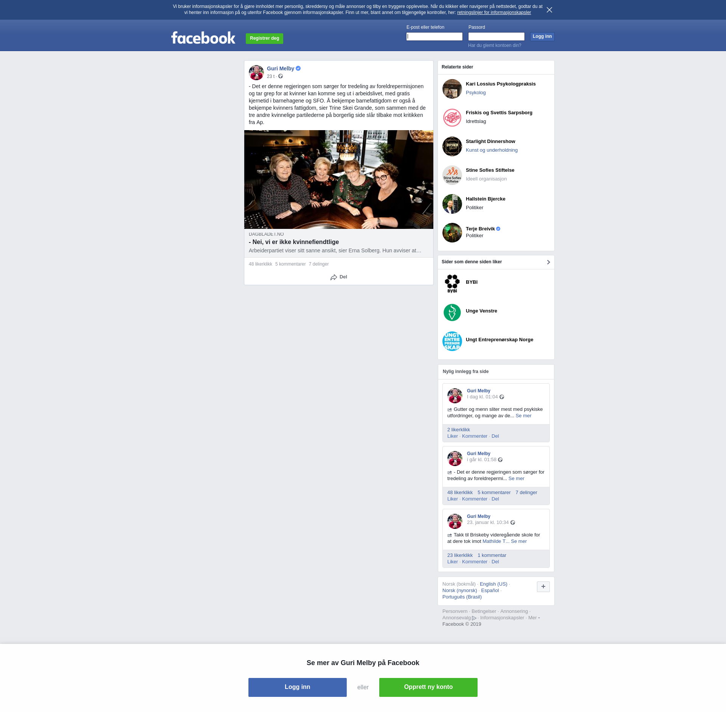This screenshot has height=712, width=726.
Task: Open the 1 kommentar link on 23. januar post
Action: pos(492,555)
